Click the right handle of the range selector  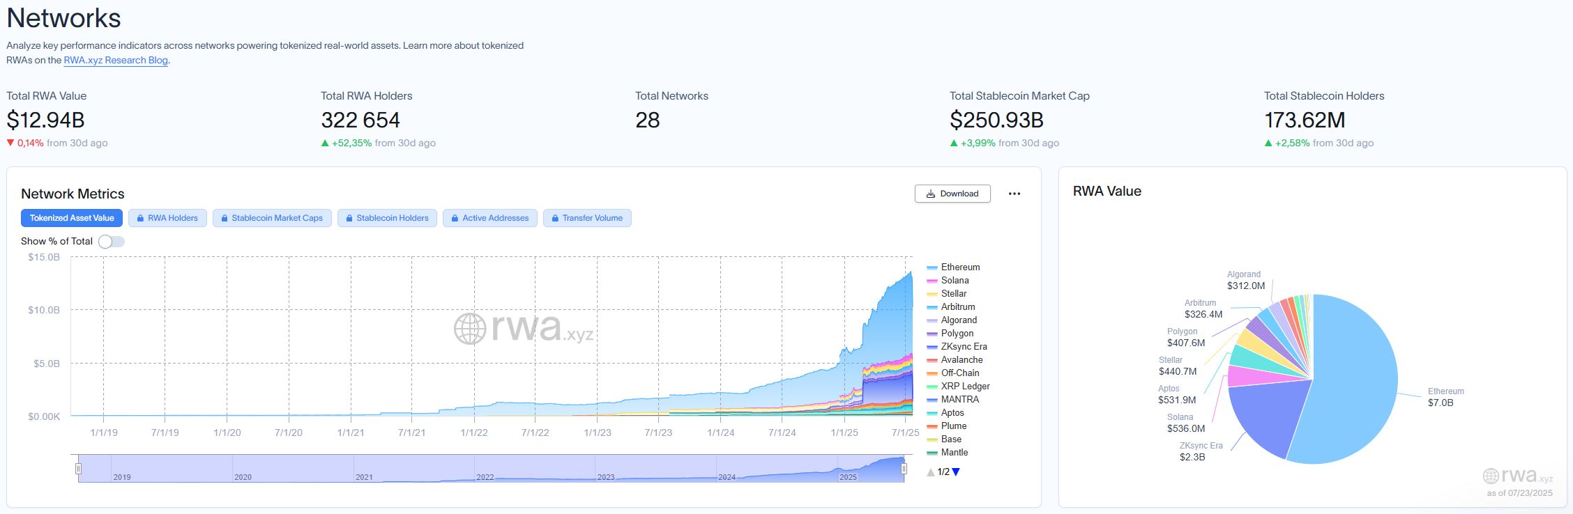904,469
